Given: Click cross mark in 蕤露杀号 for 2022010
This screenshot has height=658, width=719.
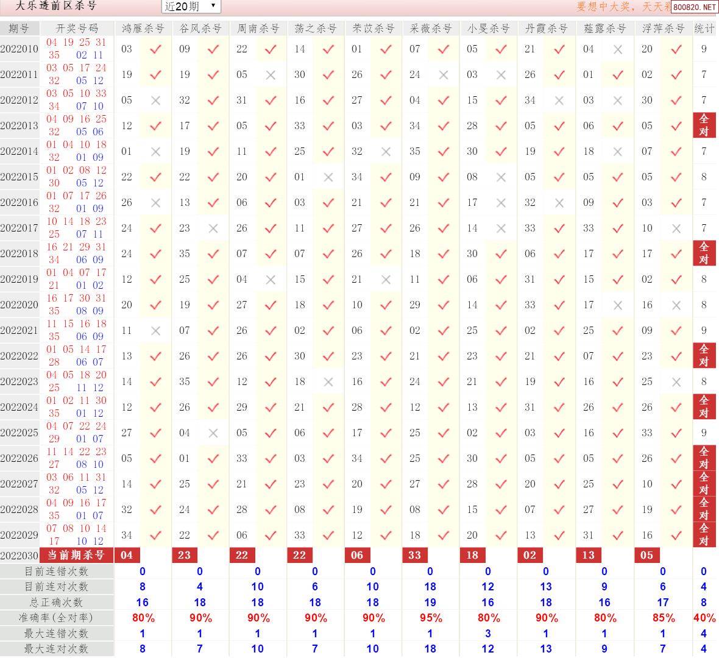Looking at the screenshot, I should coord(618,49).
